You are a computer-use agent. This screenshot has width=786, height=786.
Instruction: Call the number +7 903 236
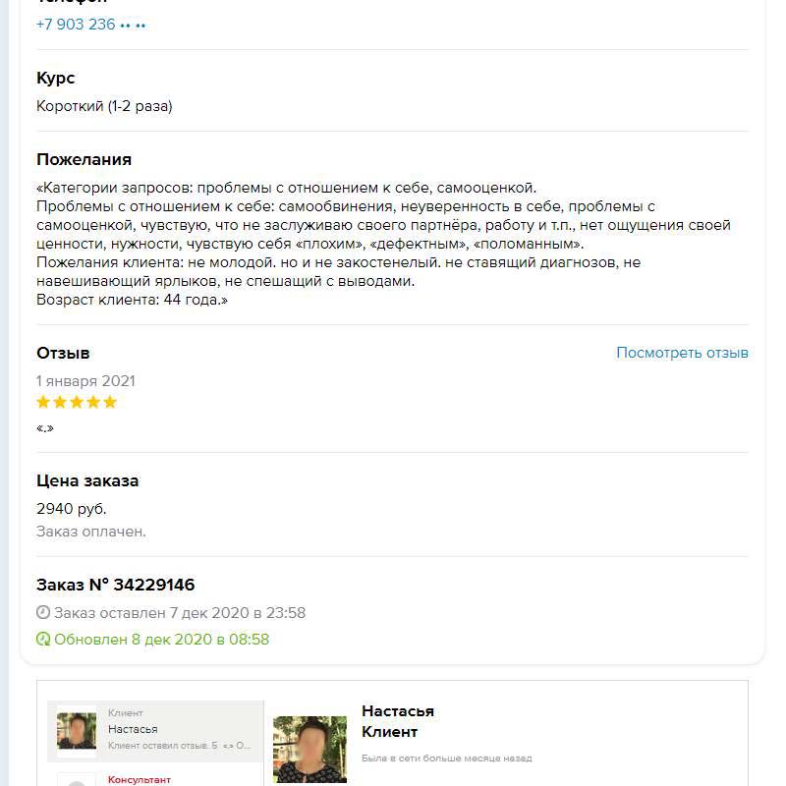91,24
